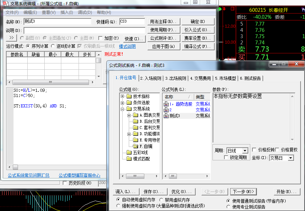Click the 交易系统 folder icon
Viewport: 305px width, 211px height.
(129, 109)
